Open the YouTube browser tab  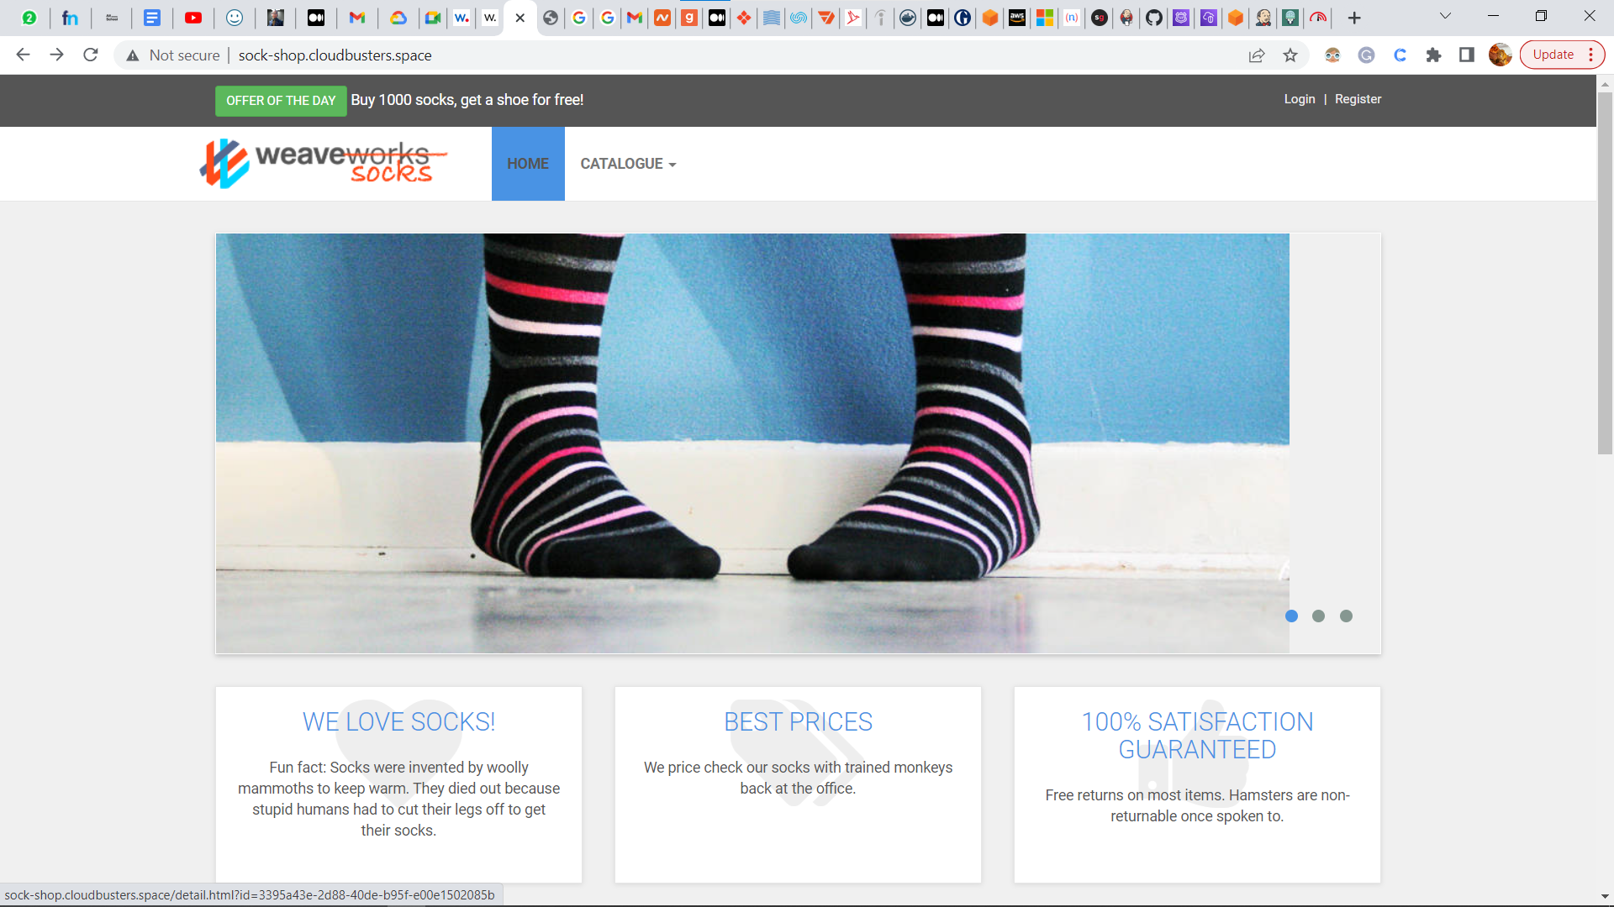193,18
